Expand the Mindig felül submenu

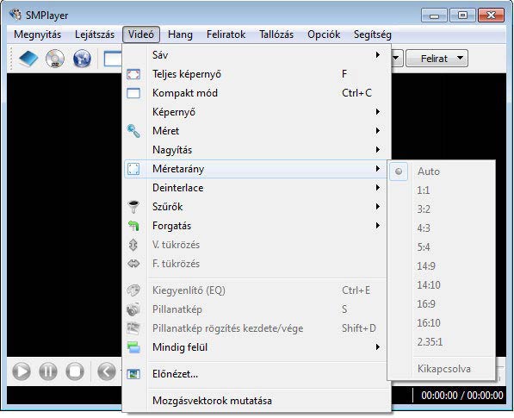click(x=257, y=347)
